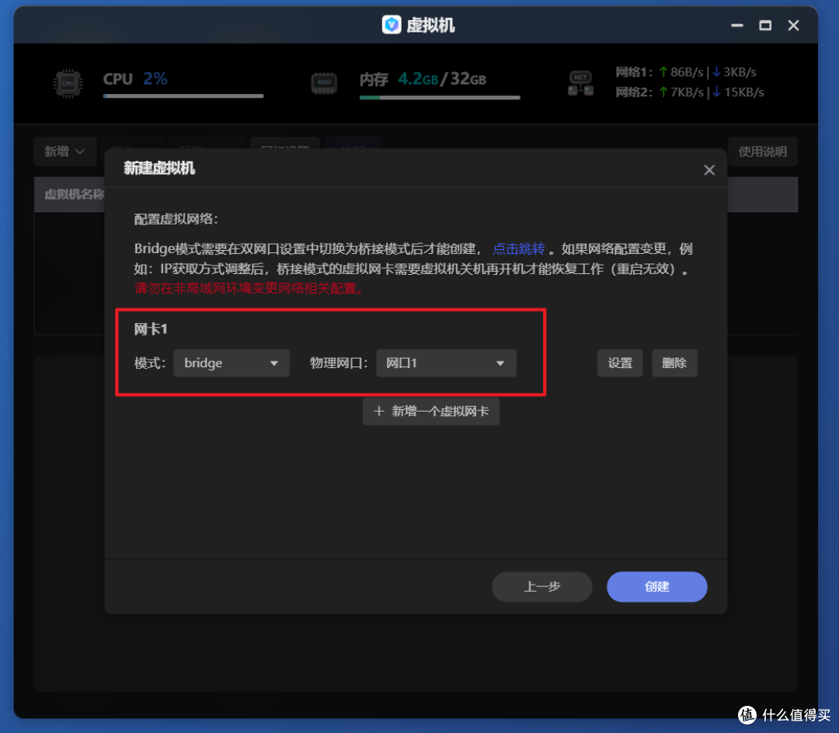Click 新增一个虚拟网卡 button
The height and width of the screenshot is (733, 839).
click(430, 411)
